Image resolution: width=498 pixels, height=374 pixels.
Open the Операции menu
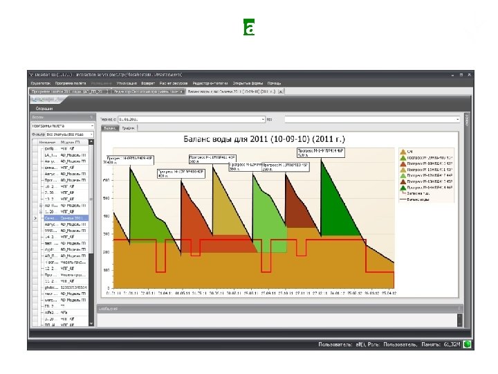pyautogui.click(x=44, y=109)
